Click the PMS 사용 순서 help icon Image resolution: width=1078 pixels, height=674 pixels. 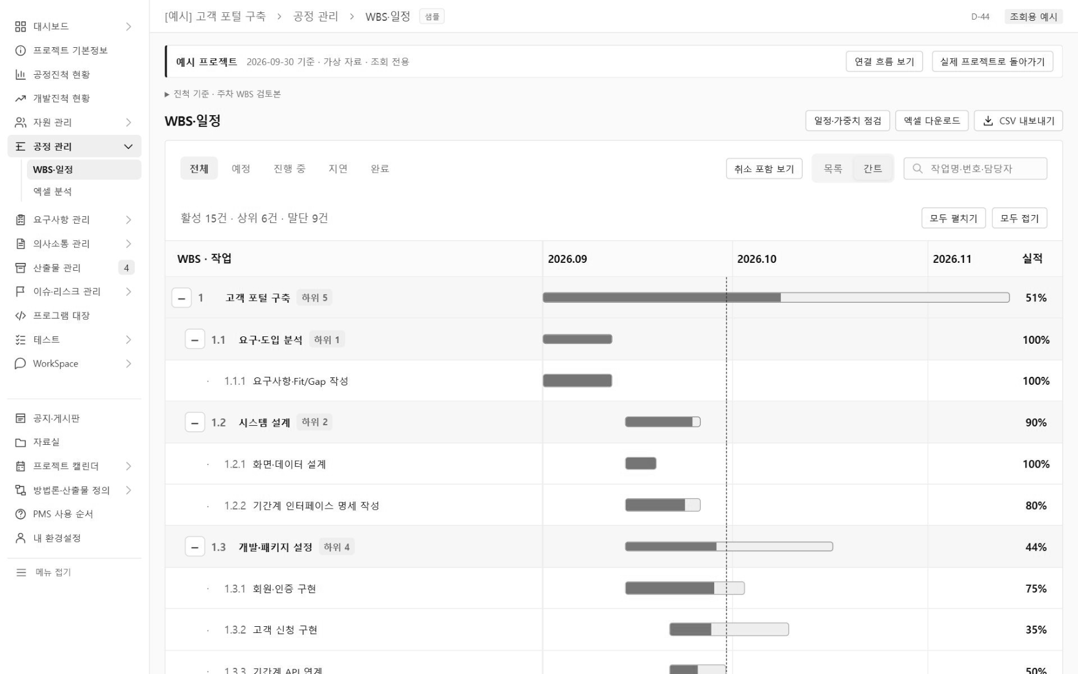coord(21,514)
